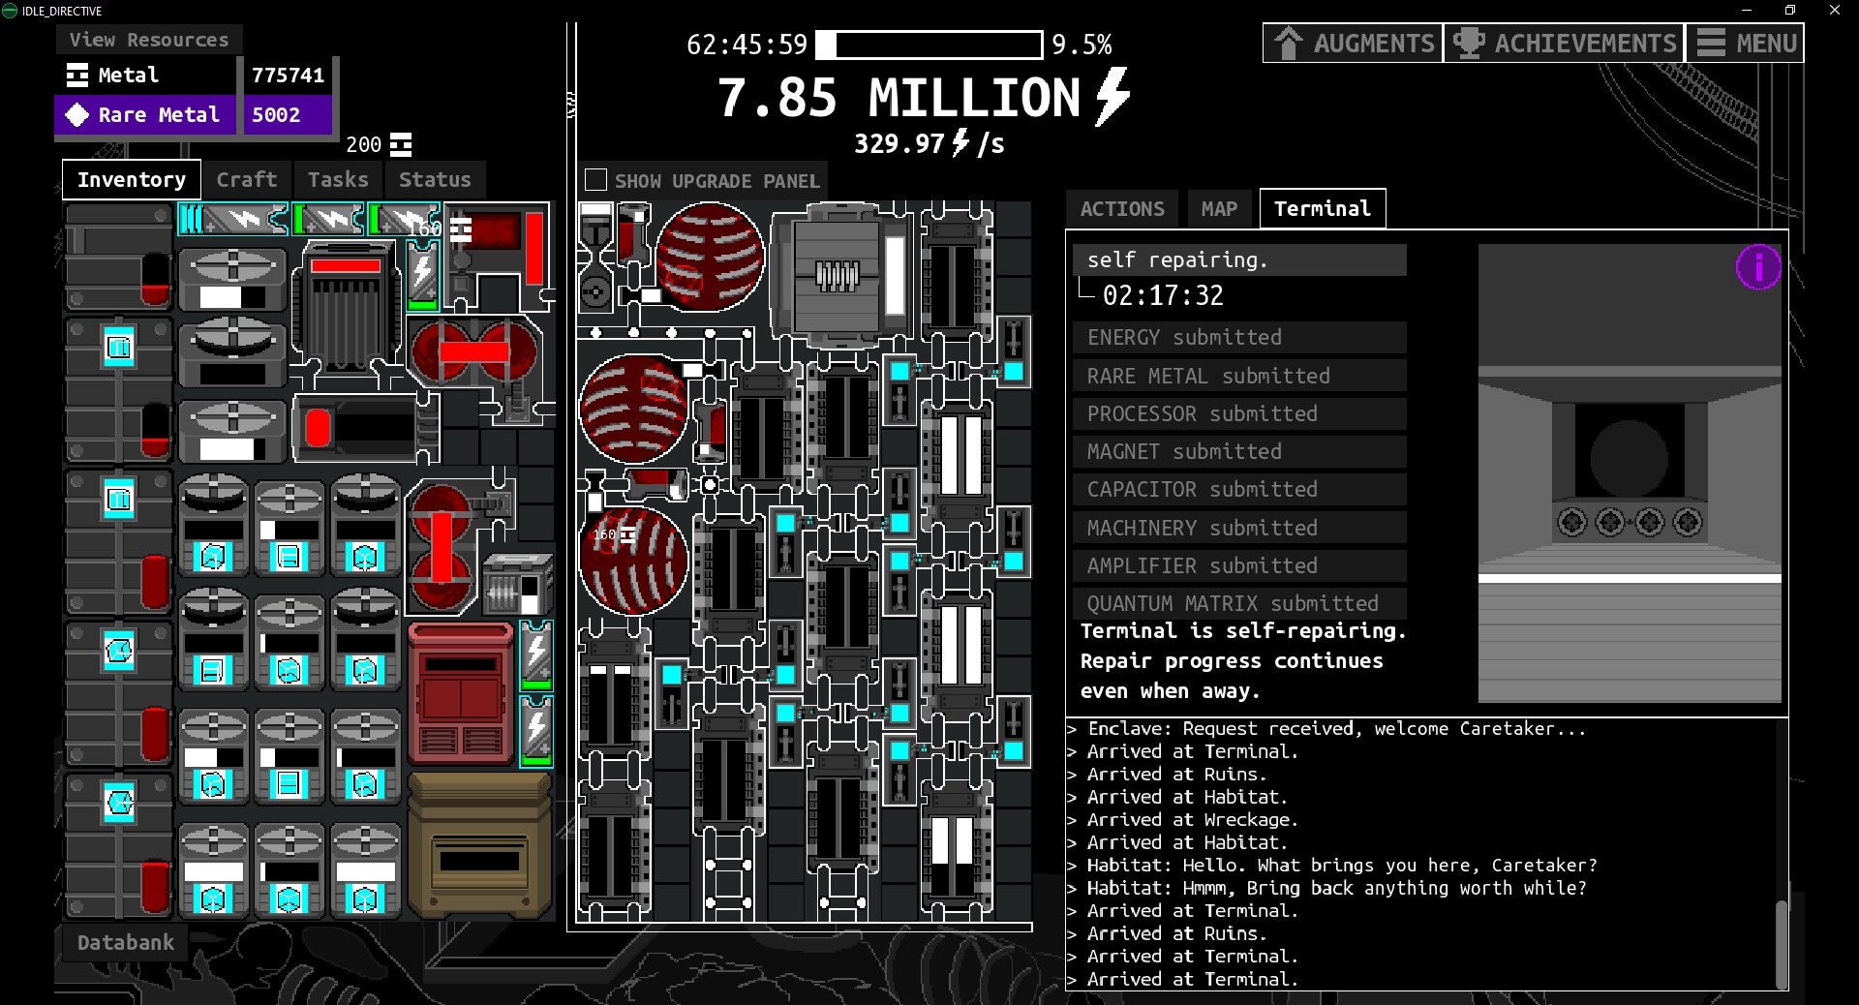Click the 'Arrived at Wreckage.' log line
Screen dimensions: 1859x1005
[1182, 820]
